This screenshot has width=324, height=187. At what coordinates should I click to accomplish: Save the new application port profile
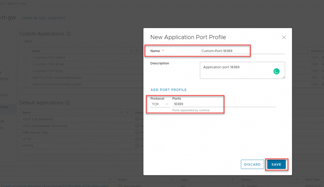tap(276, 165)
